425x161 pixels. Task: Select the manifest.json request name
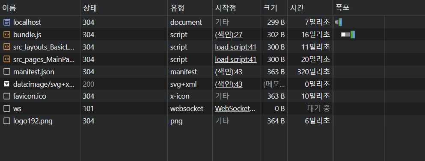(x=34, y=72)
